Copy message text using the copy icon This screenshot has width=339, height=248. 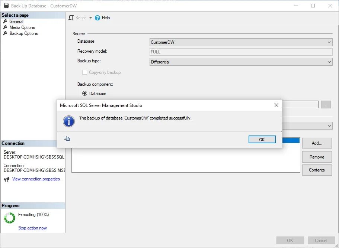coord(67,138)
